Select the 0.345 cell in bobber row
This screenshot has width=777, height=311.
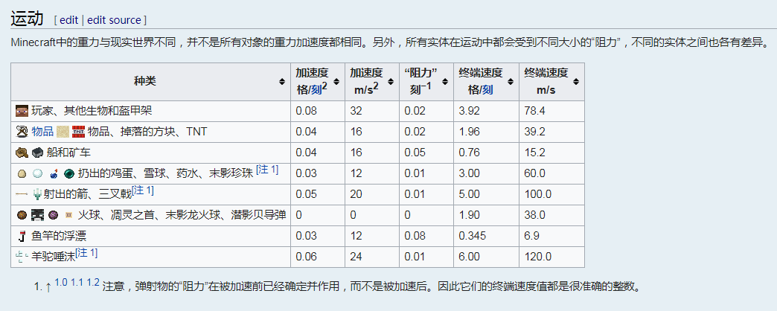pyautogui.click(x=486, y=236)
